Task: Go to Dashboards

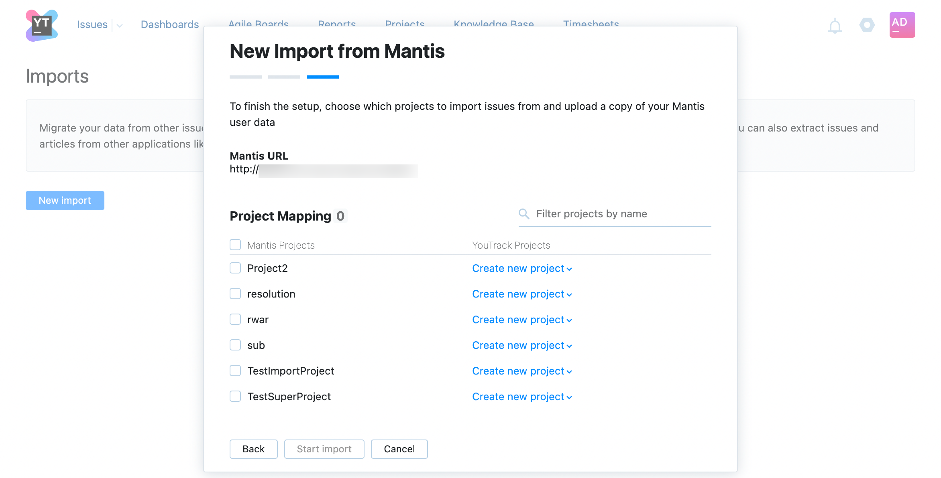Action: pyautogui.click(x=170, y=25)
